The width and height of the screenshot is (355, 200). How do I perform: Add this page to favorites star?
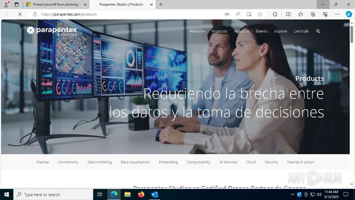[x=260, y=14]
